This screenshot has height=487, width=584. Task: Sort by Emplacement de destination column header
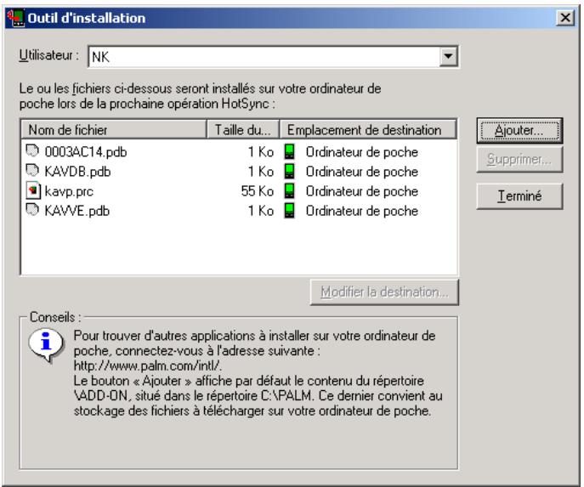pos(368,130)
